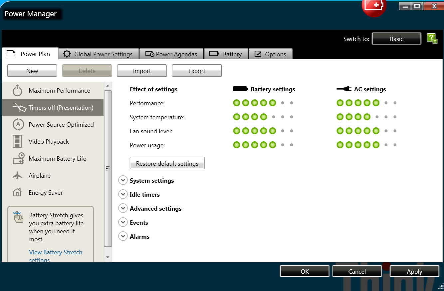Click the battery Power usage level dots
Image resolution: width=444 pixels, height=291 pixels.
tap(263, 145)
